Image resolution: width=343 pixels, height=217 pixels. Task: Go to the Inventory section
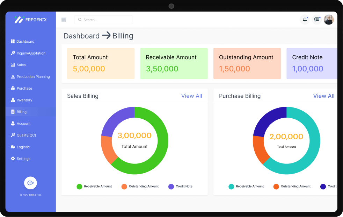click(x=24, y=100)
